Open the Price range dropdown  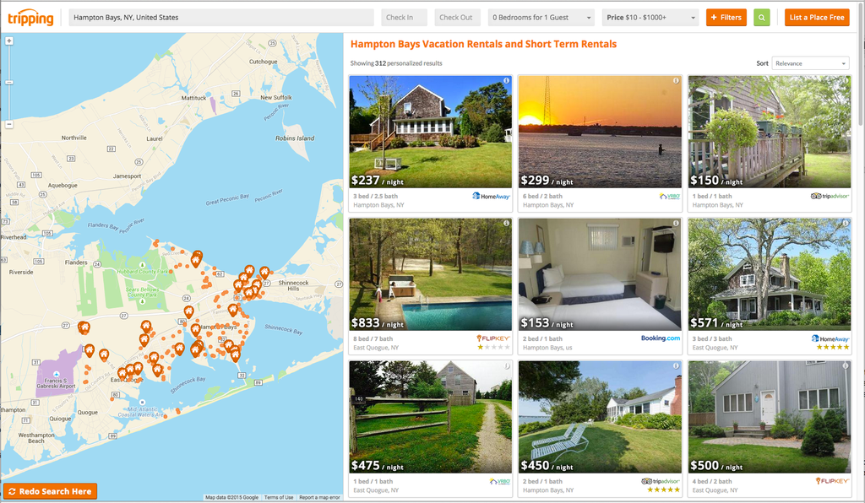(650, 18)
